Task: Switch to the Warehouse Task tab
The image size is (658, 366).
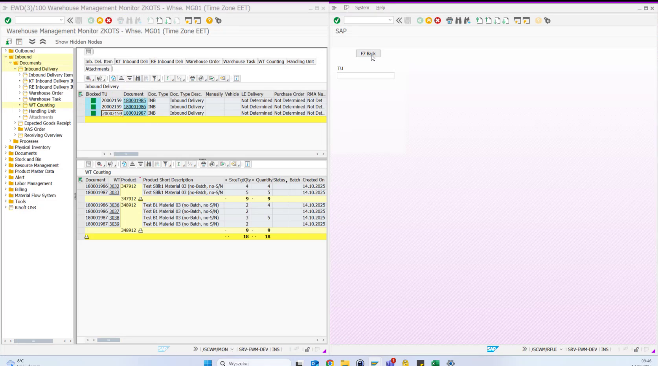Action: pos(239,61)
